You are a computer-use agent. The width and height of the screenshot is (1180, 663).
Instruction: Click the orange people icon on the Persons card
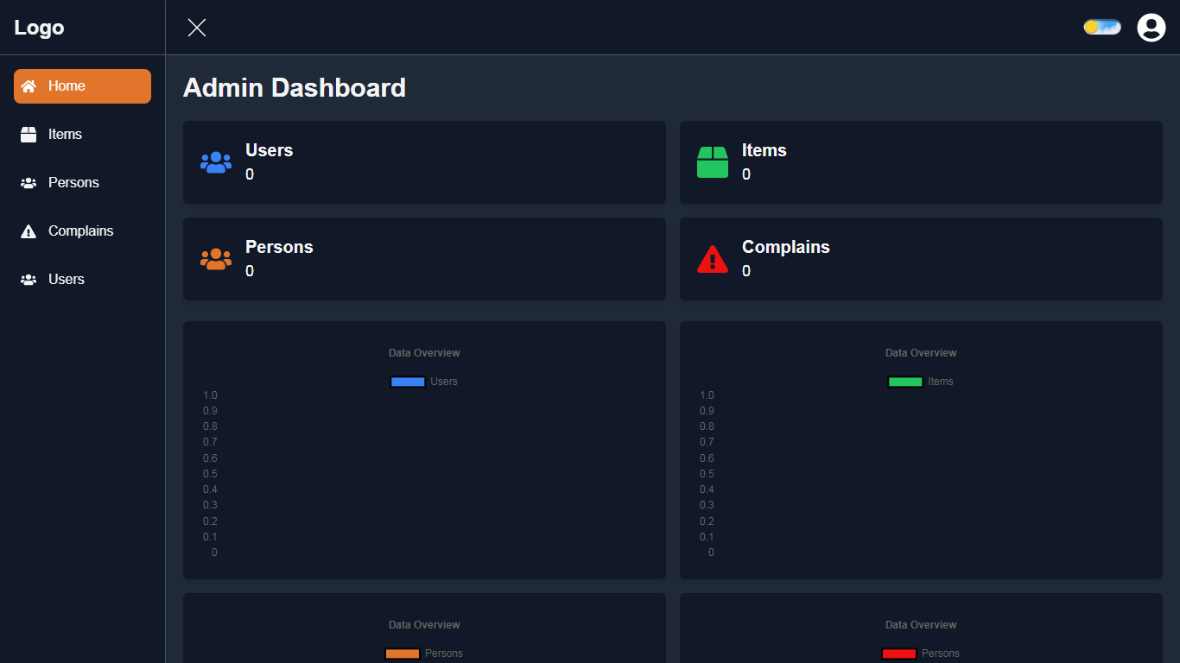[x=216, y=259]
